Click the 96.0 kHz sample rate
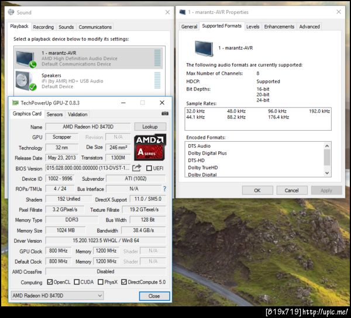The image size is (351, 318). (x=277, y=111)
